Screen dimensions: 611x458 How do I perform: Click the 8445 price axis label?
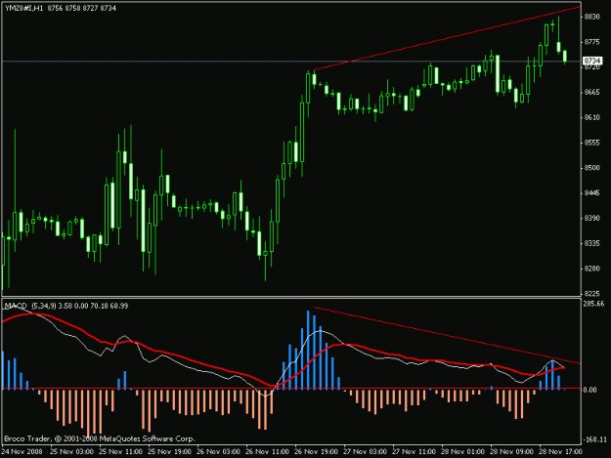[x=591, y=193]
